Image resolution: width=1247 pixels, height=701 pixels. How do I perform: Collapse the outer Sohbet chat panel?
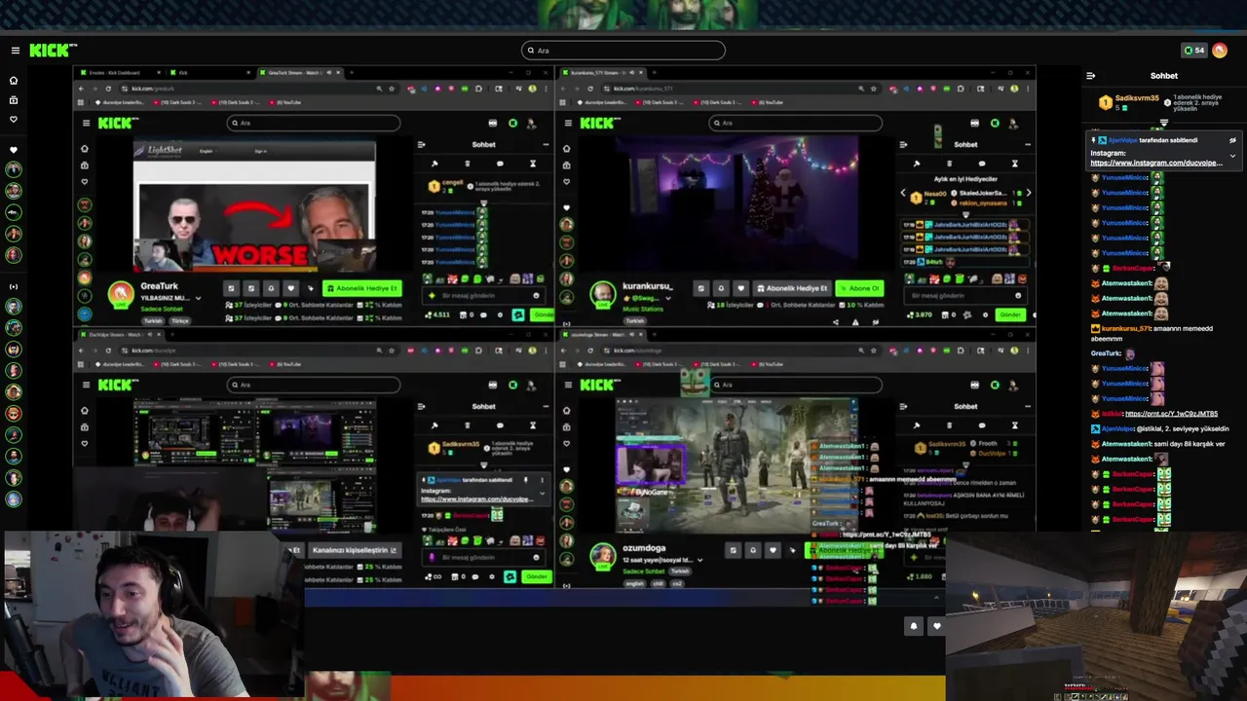click(1090, 76)
